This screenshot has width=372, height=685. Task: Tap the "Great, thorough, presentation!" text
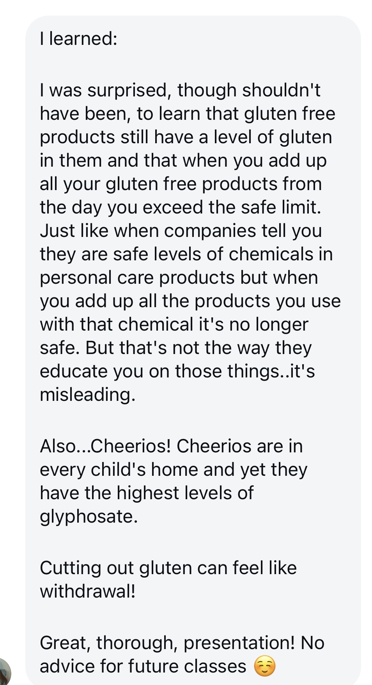pos(167,643)
